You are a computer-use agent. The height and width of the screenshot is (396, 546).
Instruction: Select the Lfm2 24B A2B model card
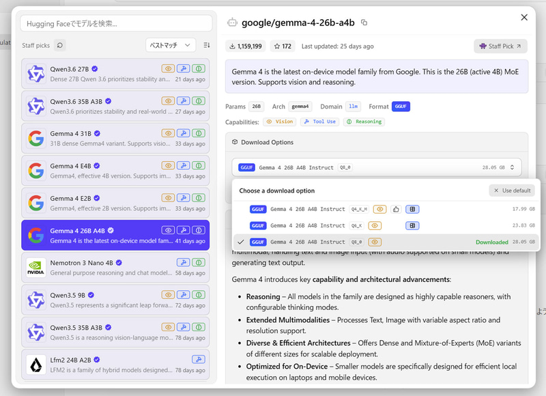(115, 365)
